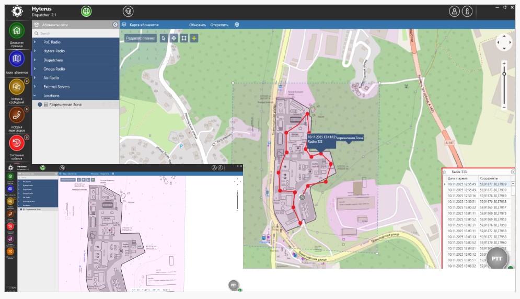
Task: Click the yellow plus add tool on the map toolbar
Action: pos(194,38)
